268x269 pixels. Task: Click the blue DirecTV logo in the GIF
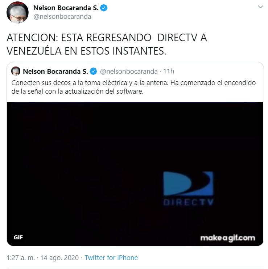tap(188, 183)
